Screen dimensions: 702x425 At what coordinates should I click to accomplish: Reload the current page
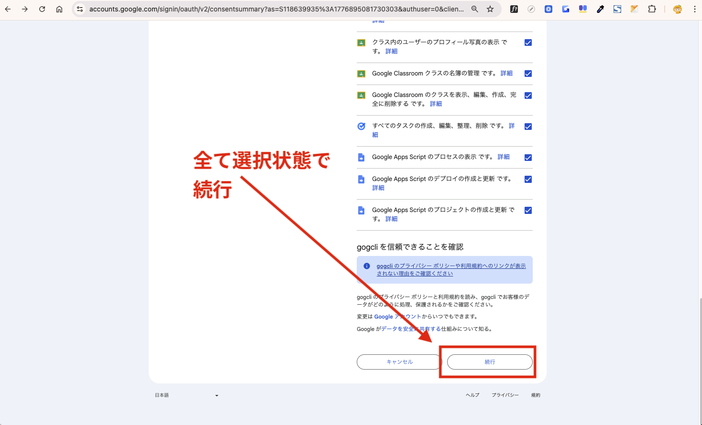[42, 9]
